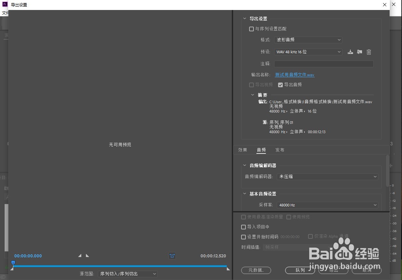Collapse the Export Settings section

[245, 19]
